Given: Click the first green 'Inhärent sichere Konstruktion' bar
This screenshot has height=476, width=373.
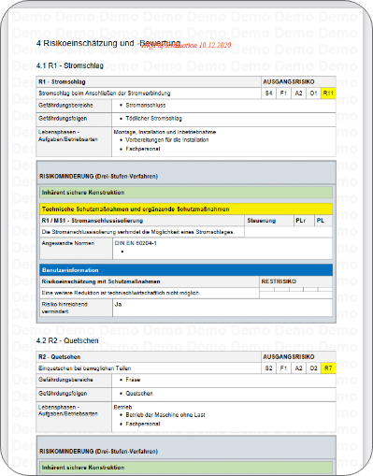Looking at the screenshot, I should [186, 193].
